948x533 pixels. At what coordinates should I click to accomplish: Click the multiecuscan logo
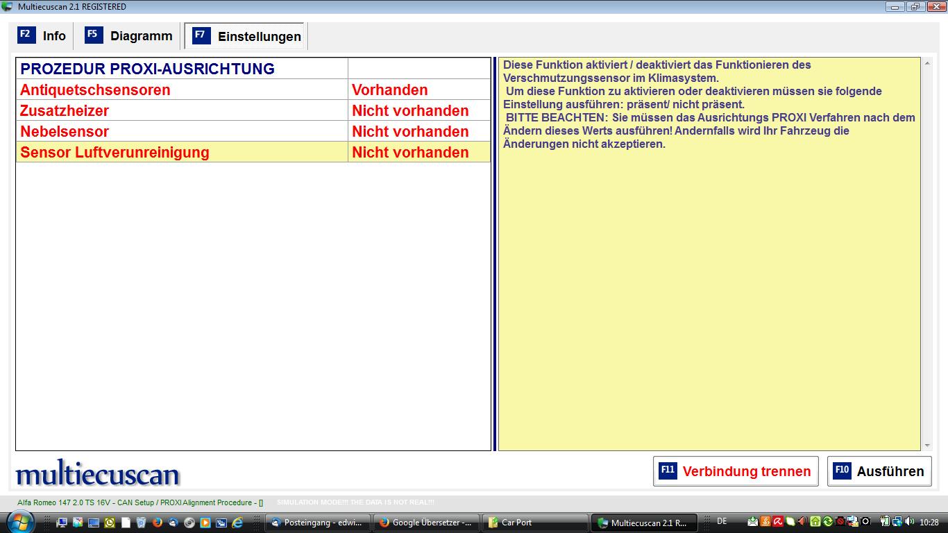pyautogui.click(x=98, y=474)
